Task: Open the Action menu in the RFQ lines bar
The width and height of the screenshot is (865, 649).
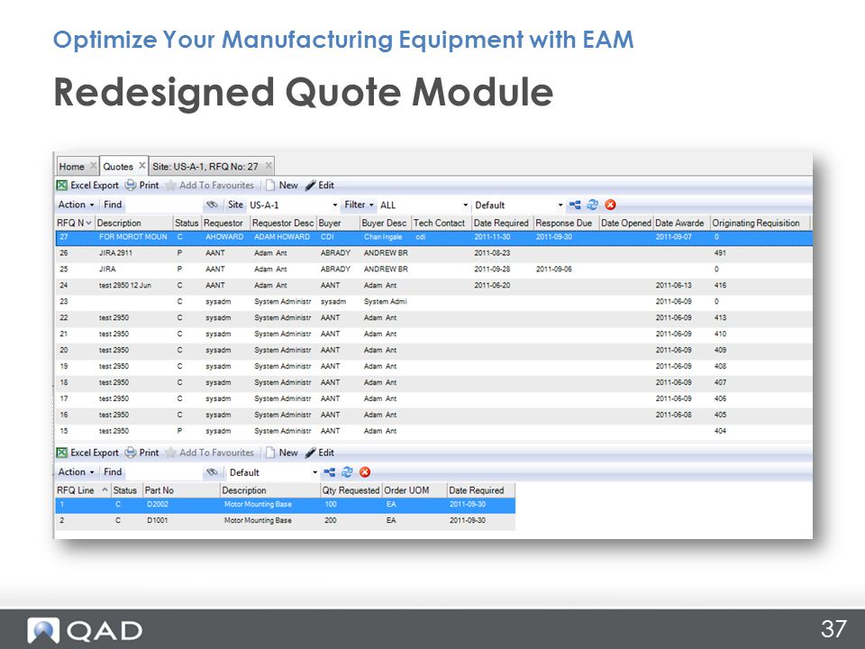Action: [x=76, y=471]
